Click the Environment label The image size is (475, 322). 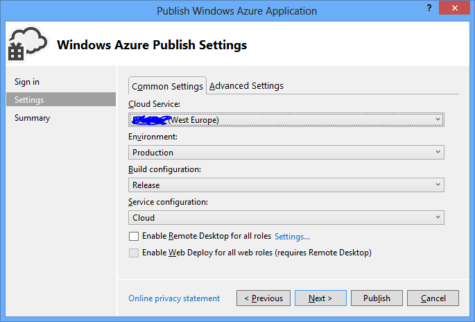[x=153, y=137]
